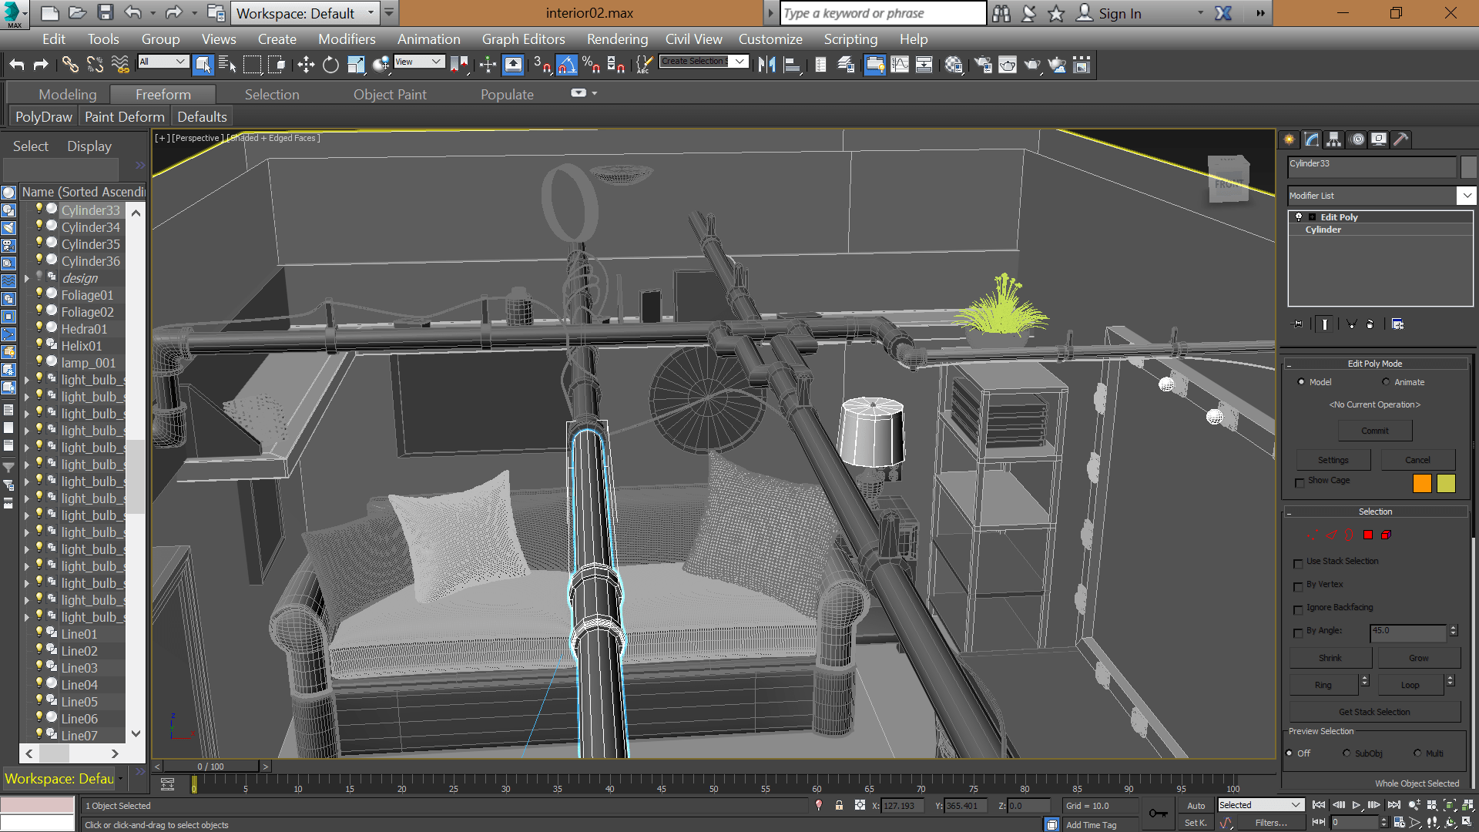Open the Curve Editor icon
The image size is (1479, 832).
(x=900, y=65)
